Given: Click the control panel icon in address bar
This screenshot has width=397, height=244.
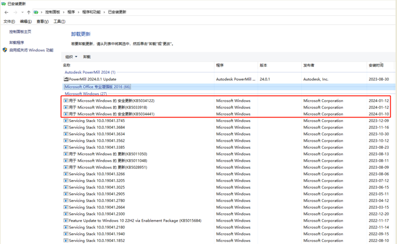Looking at the screenshot, I should [x=36, y=12].
